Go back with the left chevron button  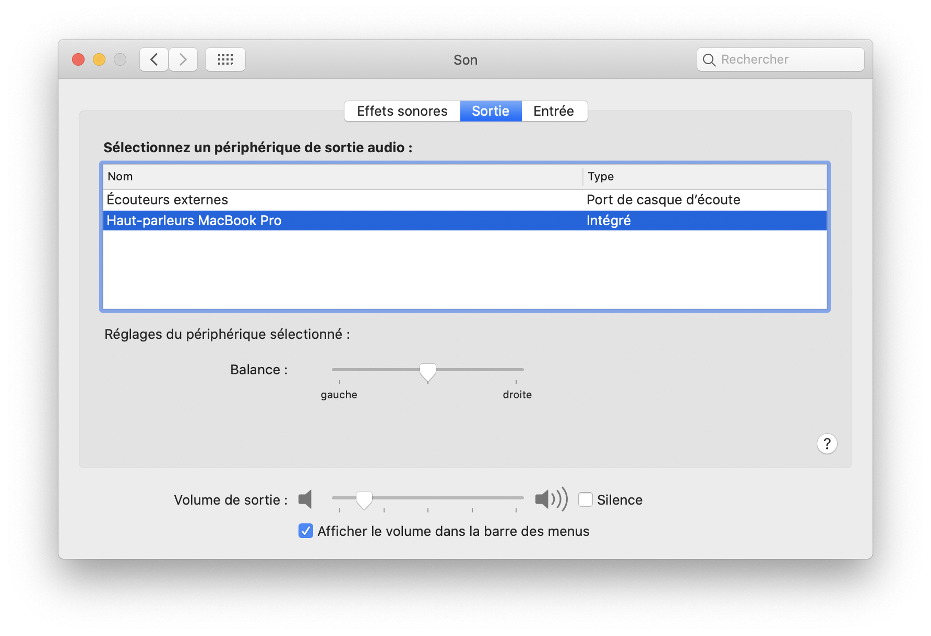(x=154, y=59)
